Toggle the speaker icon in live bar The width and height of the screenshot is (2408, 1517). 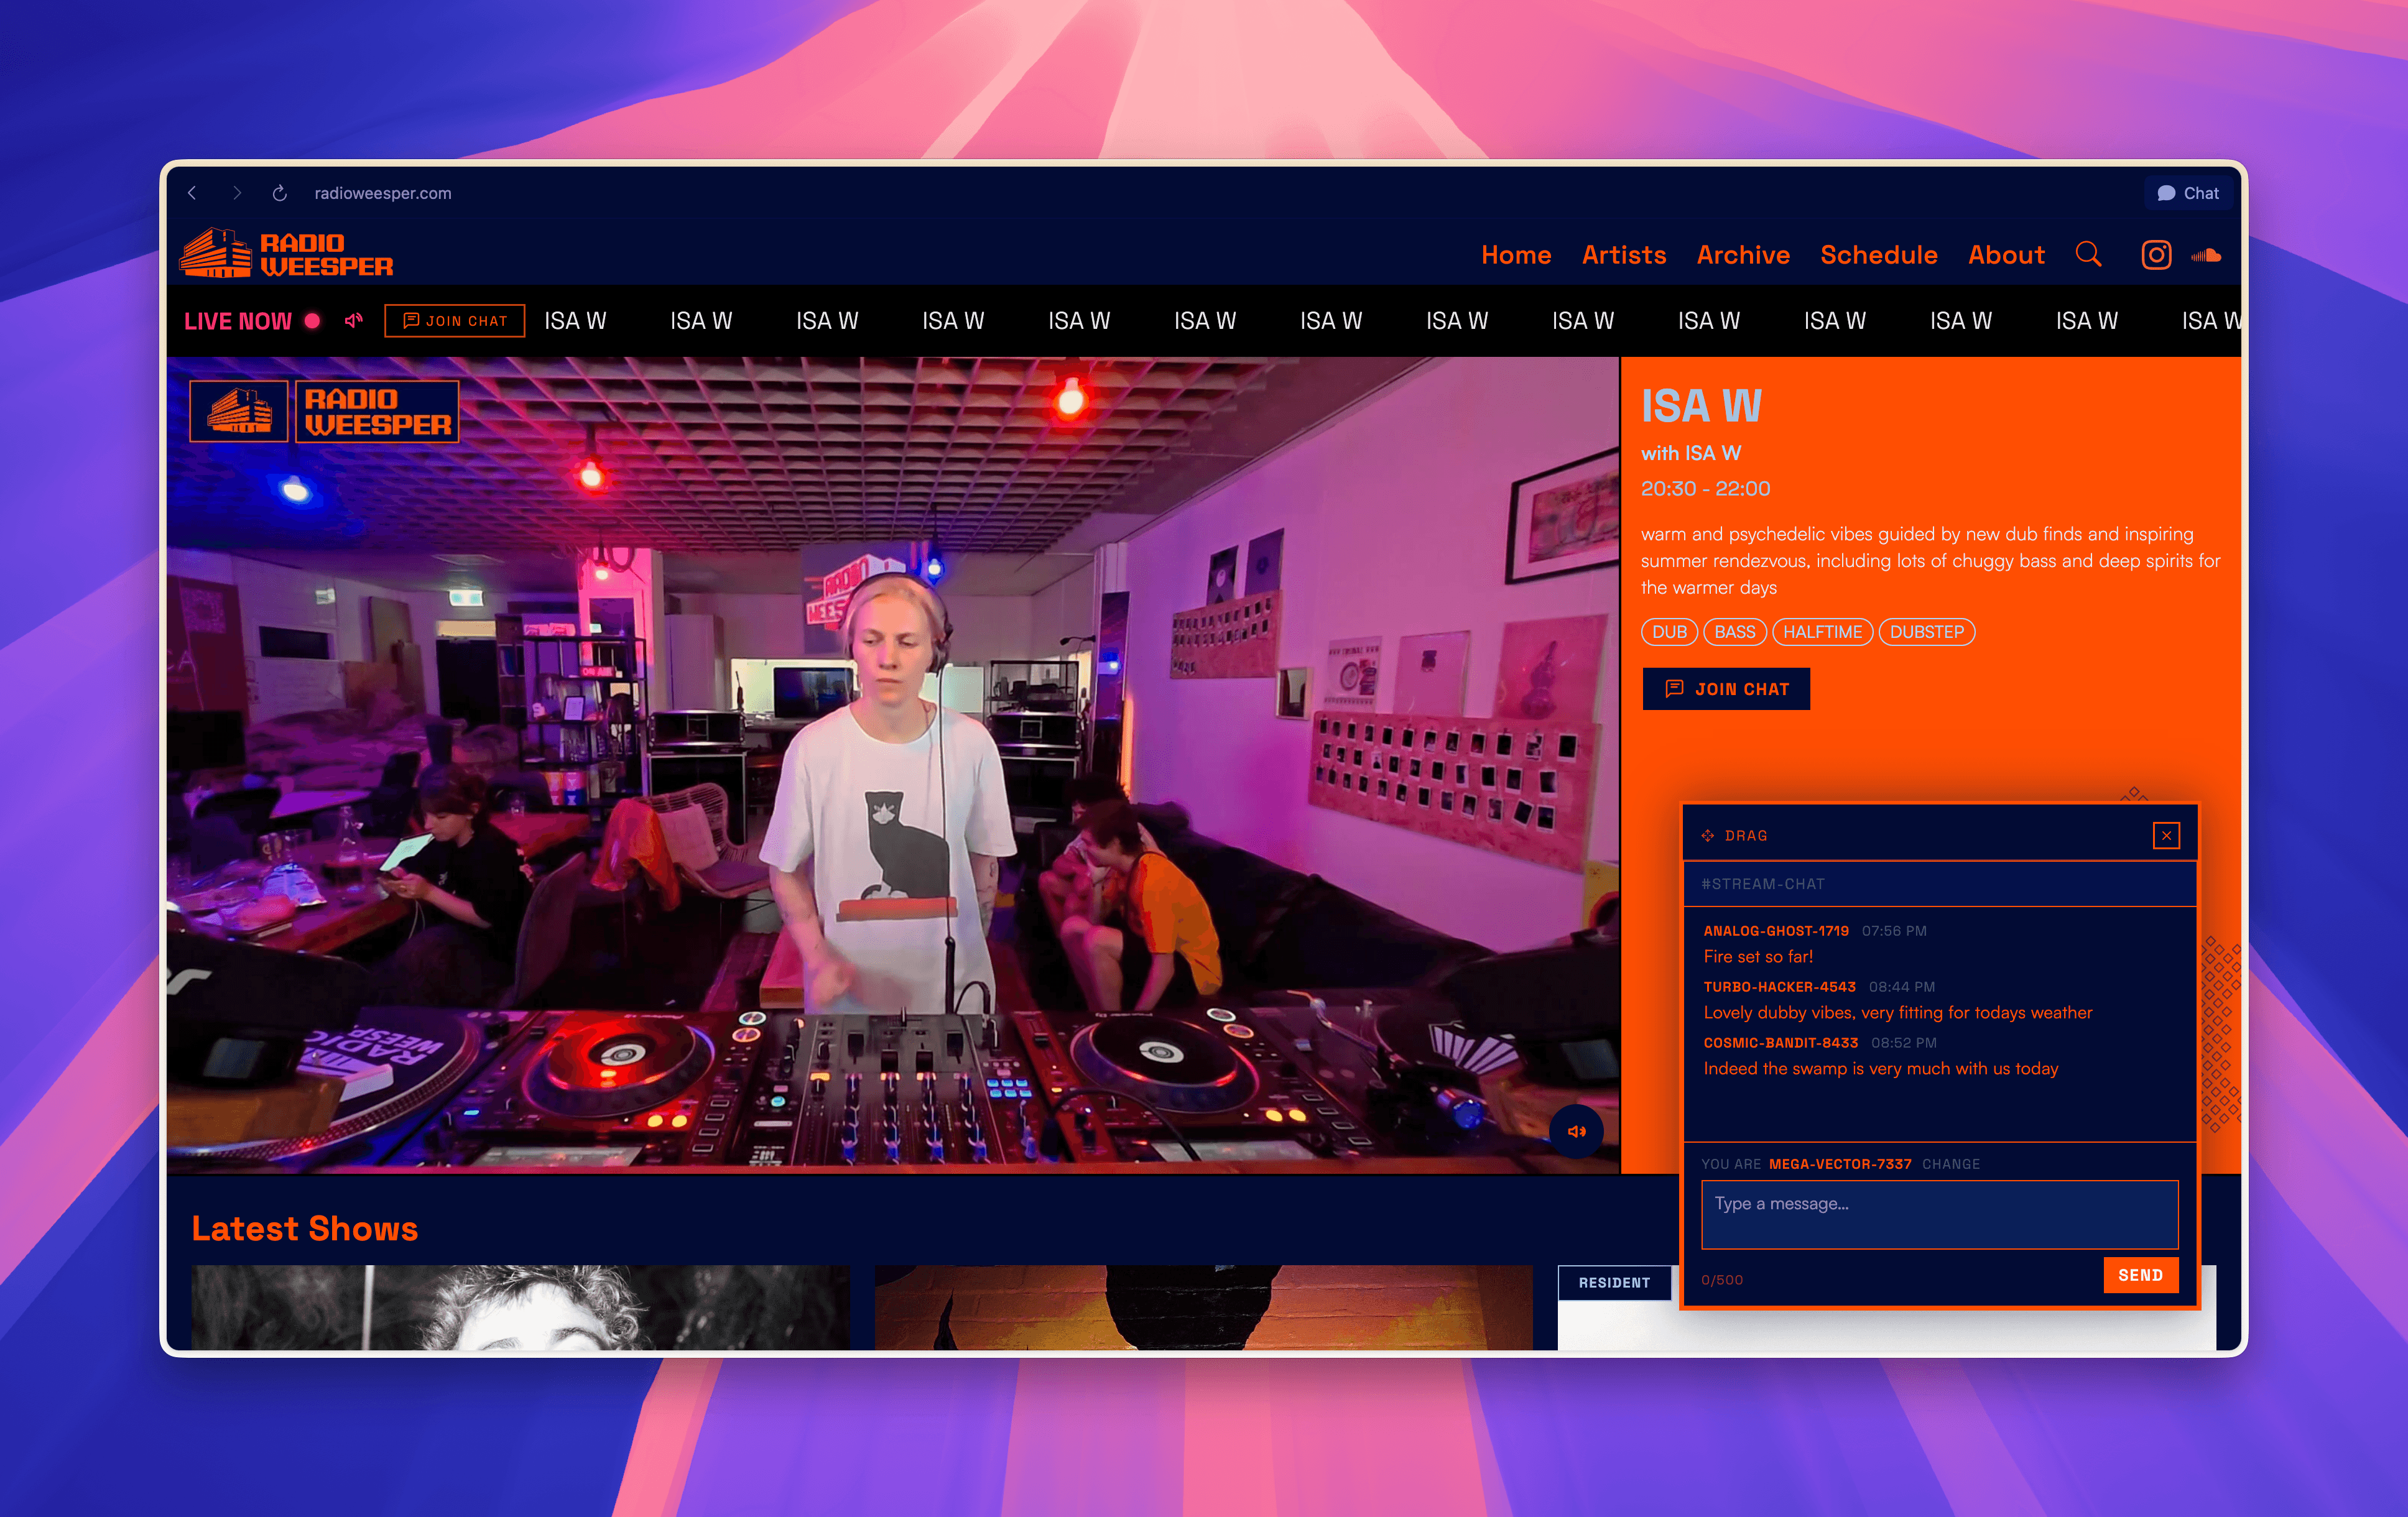point(353,321)
